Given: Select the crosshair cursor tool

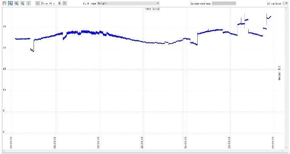Looking at the screenshot, I should click(x=29, y=3).
